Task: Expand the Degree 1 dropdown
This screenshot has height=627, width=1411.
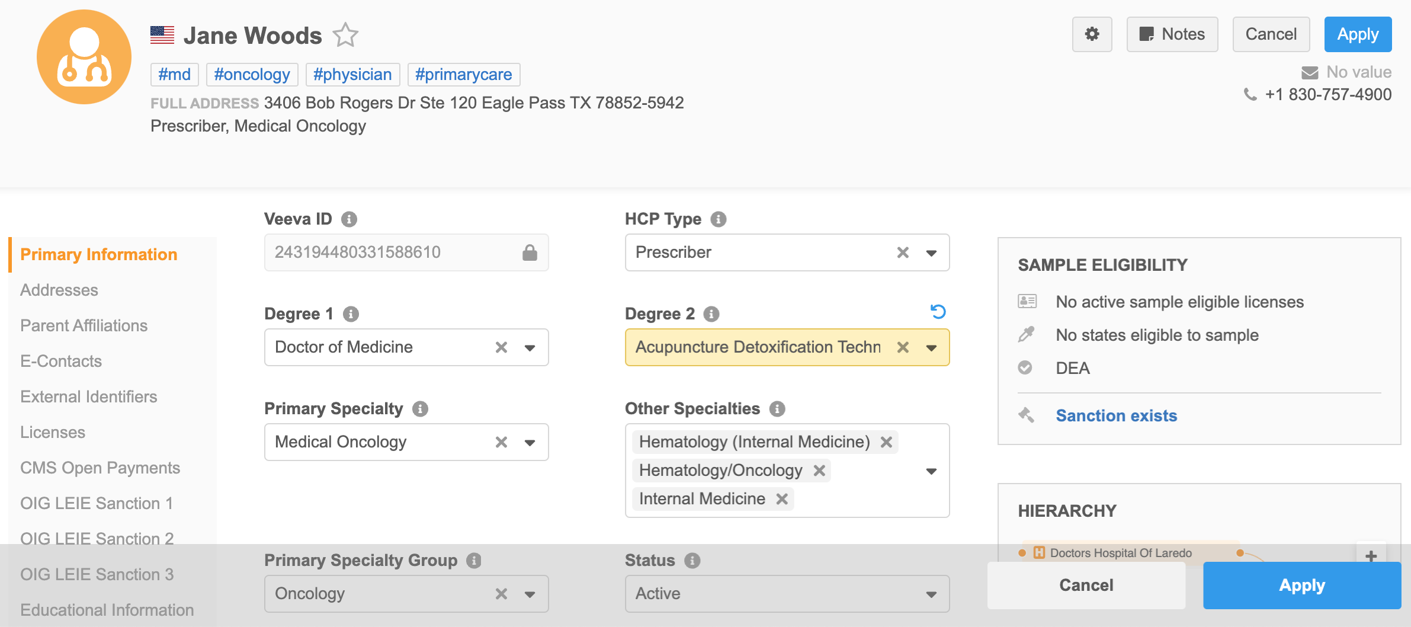Action: coord(530,348)
